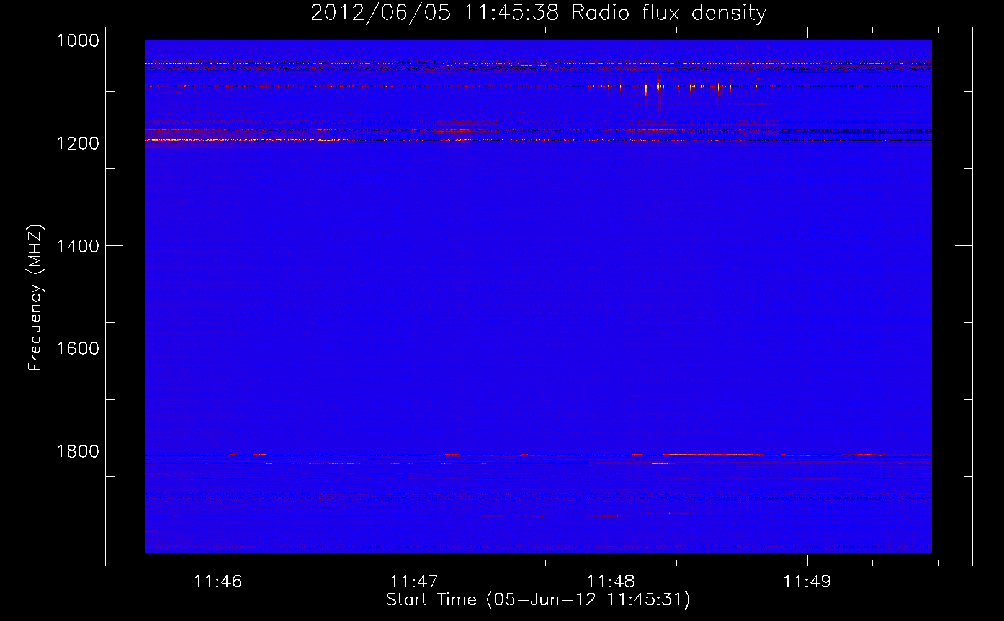Select the 1400 frequency tick label
1004x621 pixels.
78,246
